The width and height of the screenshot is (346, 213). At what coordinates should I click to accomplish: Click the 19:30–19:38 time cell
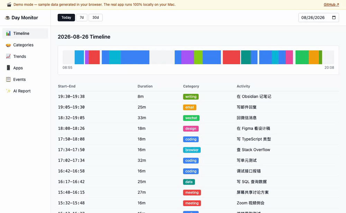(71, 96)
